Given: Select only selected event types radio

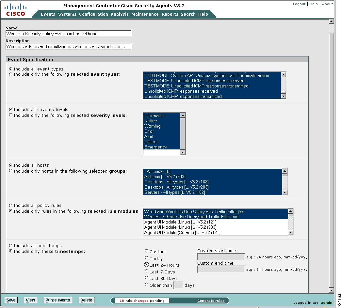Looking at the screenshot, I should click(x=11, y=74).
